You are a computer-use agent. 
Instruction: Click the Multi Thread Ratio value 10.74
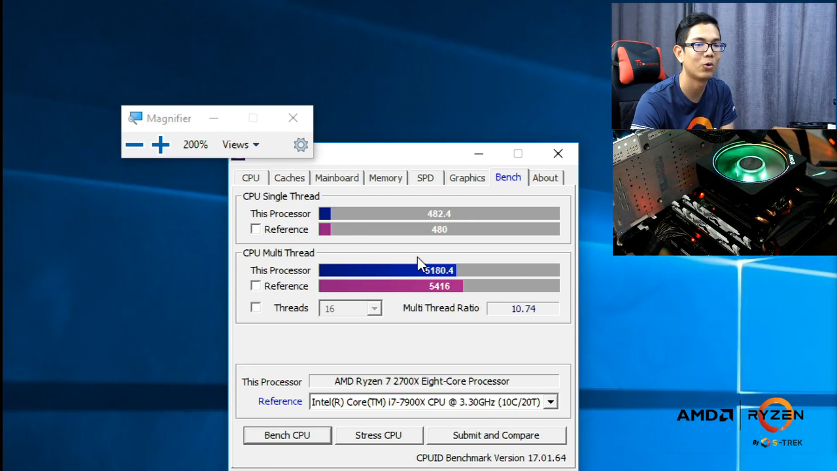[523, 308]
